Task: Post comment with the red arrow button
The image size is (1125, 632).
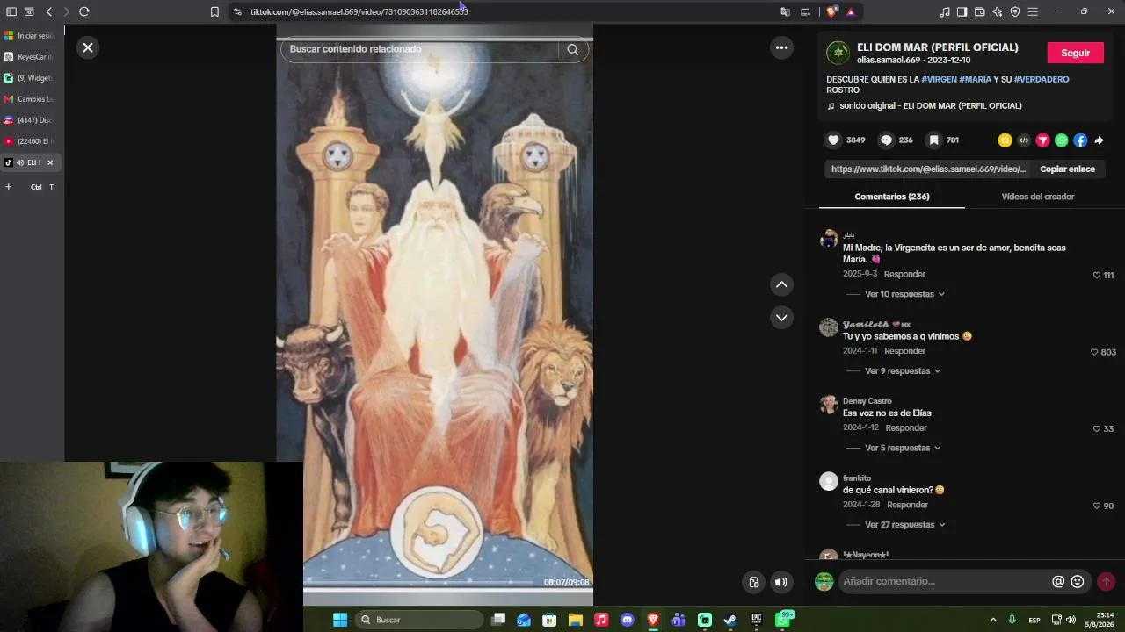Action: point(1106,581)
